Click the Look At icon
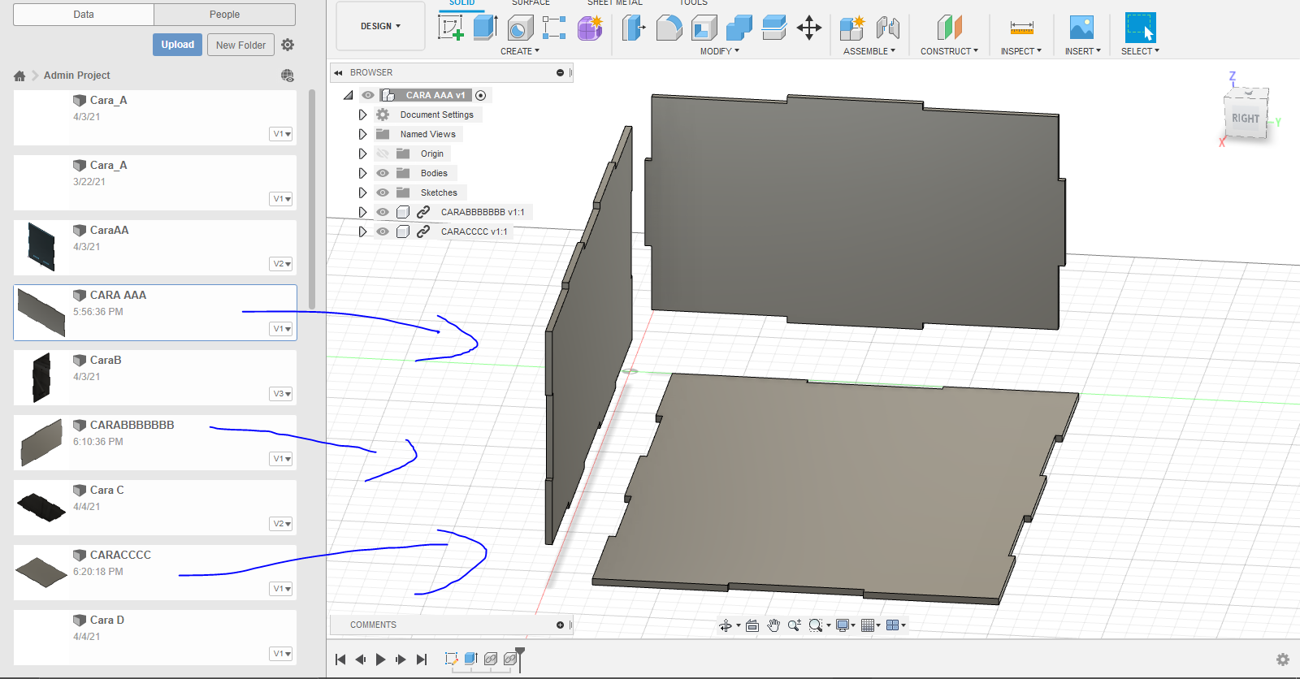Viewport: 1300px width, 679px height. click(752, 625)
